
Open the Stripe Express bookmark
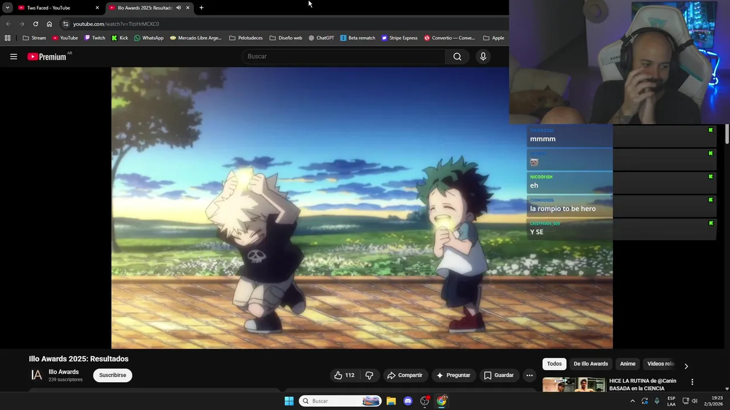point(399,38)
